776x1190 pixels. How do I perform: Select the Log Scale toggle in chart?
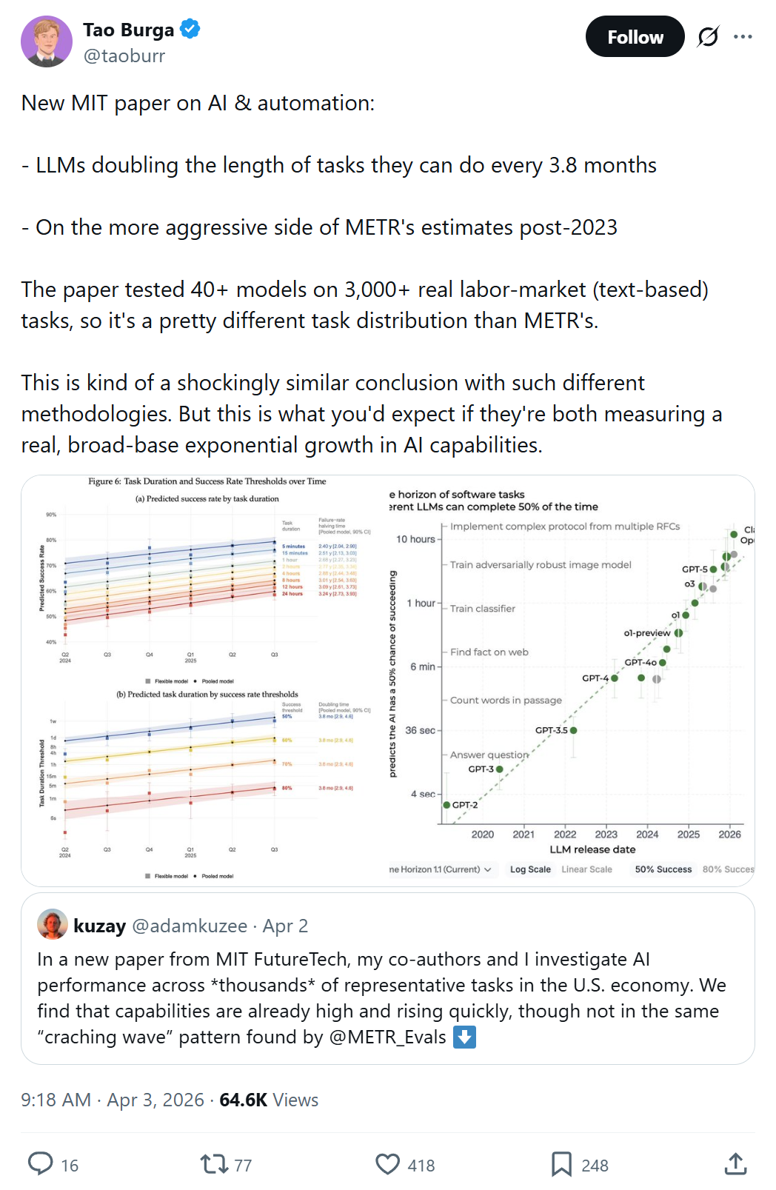pyautogui.click(x=530, y=869)
